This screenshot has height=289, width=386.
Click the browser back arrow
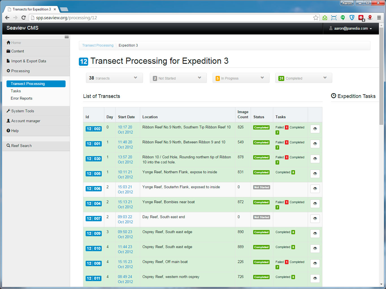pos(7,18)
